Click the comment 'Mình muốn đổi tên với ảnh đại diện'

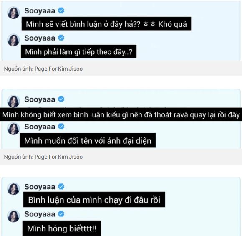[88, 140]
